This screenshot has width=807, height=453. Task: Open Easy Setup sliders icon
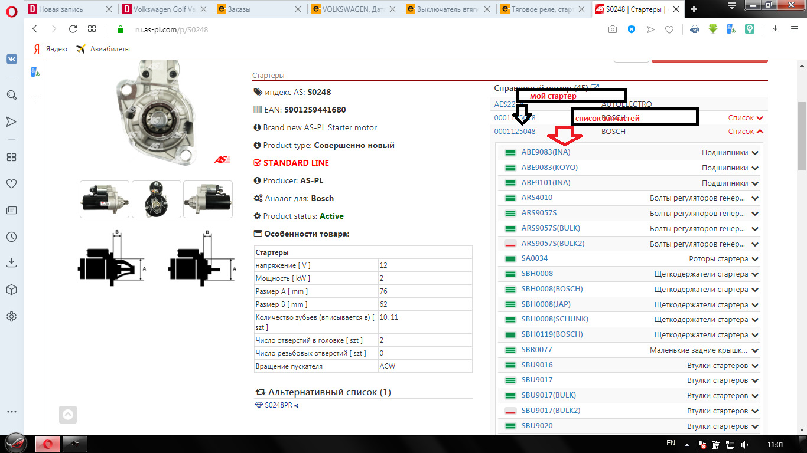point(793,29)
